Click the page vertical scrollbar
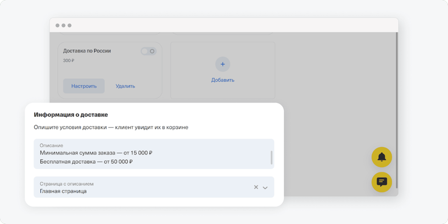 pos(397,110)
